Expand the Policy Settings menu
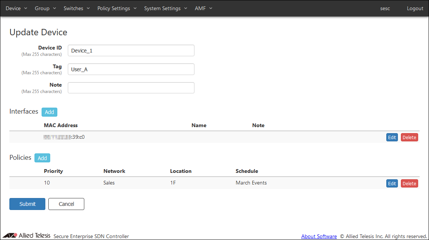The image size is (429, 240). [117, 8]
